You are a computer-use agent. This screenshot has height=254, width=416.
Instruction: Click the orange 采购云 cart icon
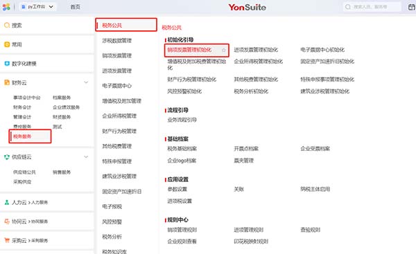click(x=7, y=240)
